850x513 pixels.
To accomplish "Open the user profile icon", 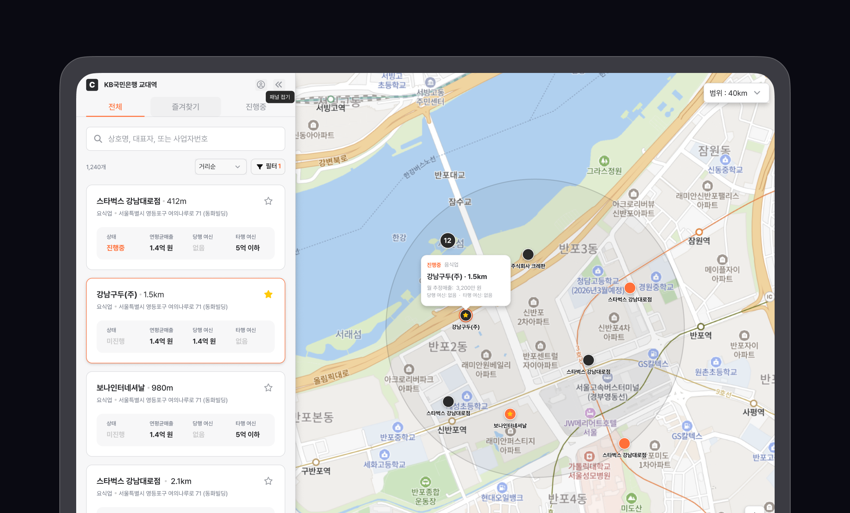I will [x=261, y=85].
